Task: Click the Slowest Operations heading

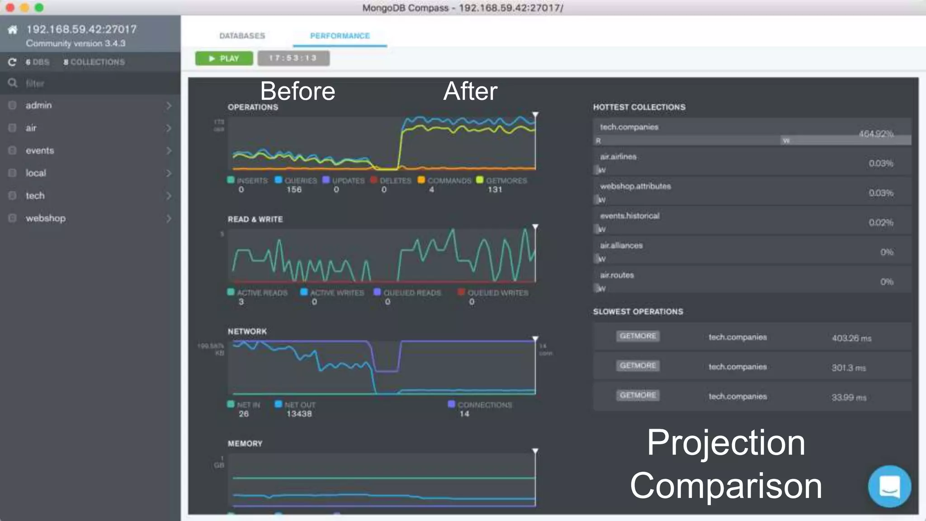Action: (638, 312)
